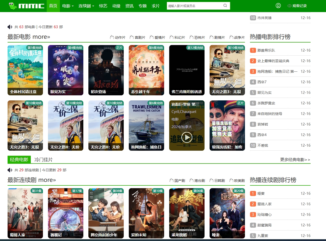This screenshot has width=326, height=241.
Task: Click flame icon next to 恐怖片
Action: (191, 37)
